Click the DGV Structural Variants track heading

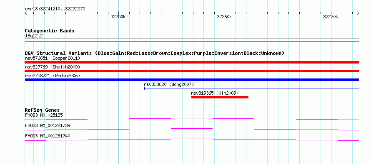pyautogui.click(x=154, y=53)
